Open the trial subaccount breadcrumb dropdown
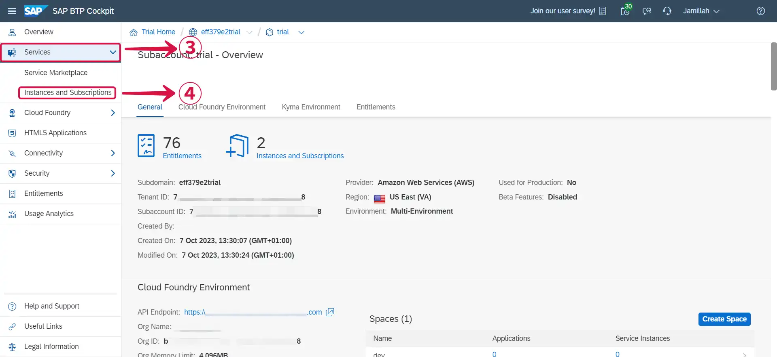777x357 pixels. pos(301,32)
